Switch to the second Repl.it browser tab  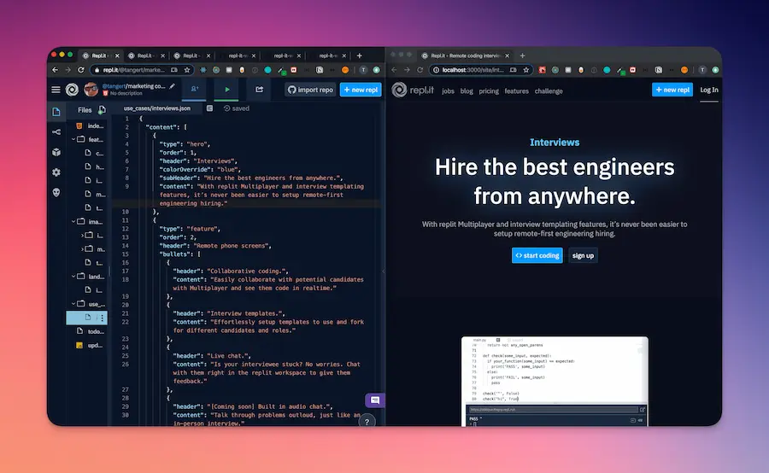point(144,55)
